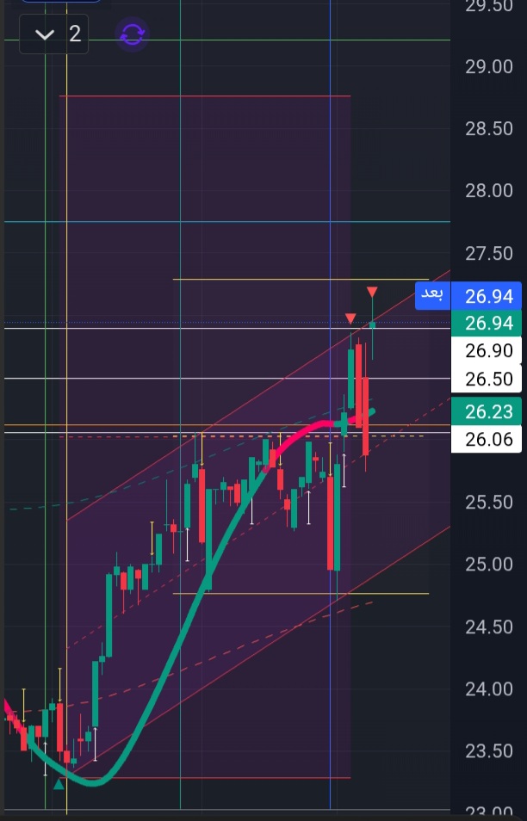
Task: Expand the indicator legend chevron beside 2
Action: tap(45, 34)
